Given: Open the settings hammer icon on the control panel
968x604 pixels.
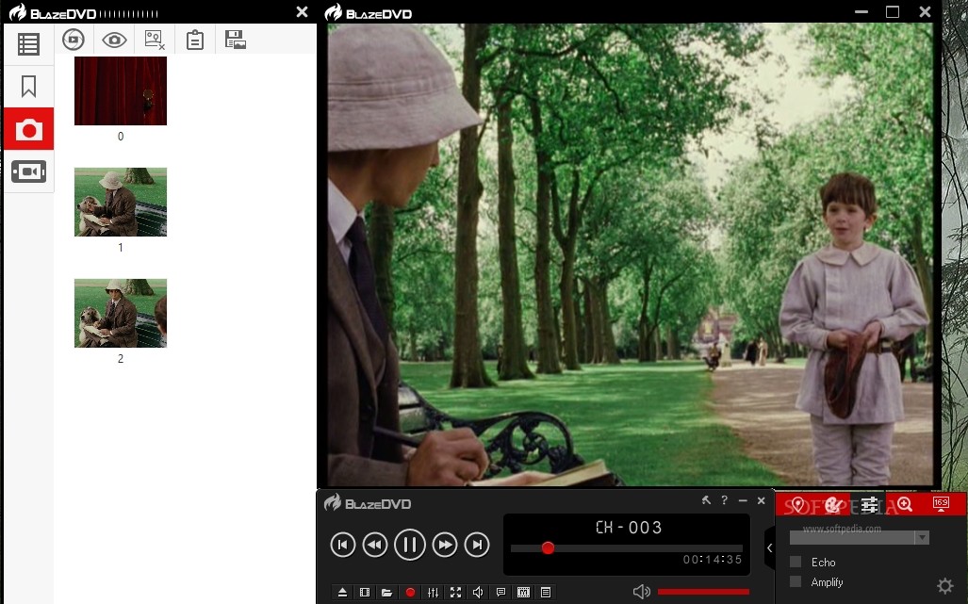Looking at the screenshot, I should [706, 500].
